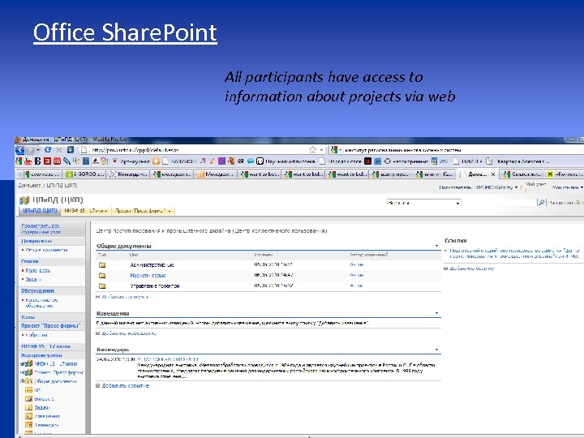584x438 pixels.
Task: Click the Firefox Forward arrow button
Action: pos(30,150)
